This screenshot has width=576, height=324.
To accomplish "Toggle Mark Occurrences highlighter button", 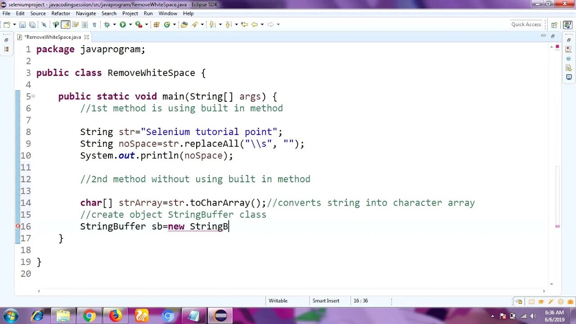I will tap(65, 24).
